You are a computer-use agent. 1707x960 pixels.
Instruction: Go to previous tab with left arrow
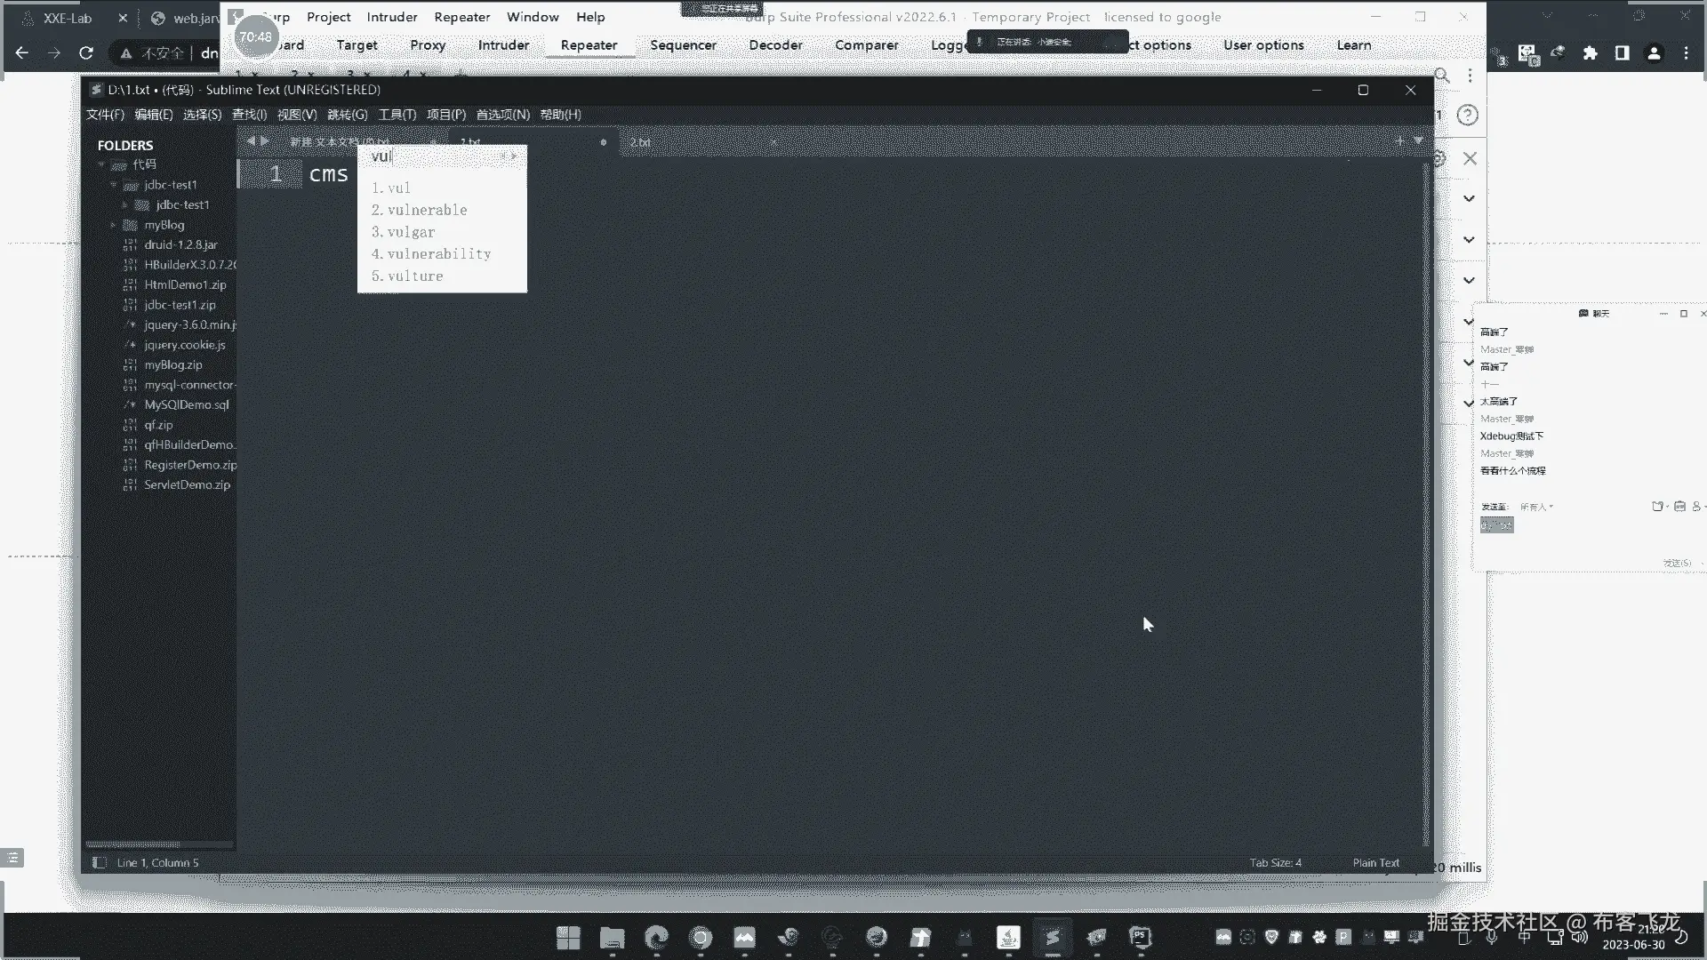[x=251, y=141]
